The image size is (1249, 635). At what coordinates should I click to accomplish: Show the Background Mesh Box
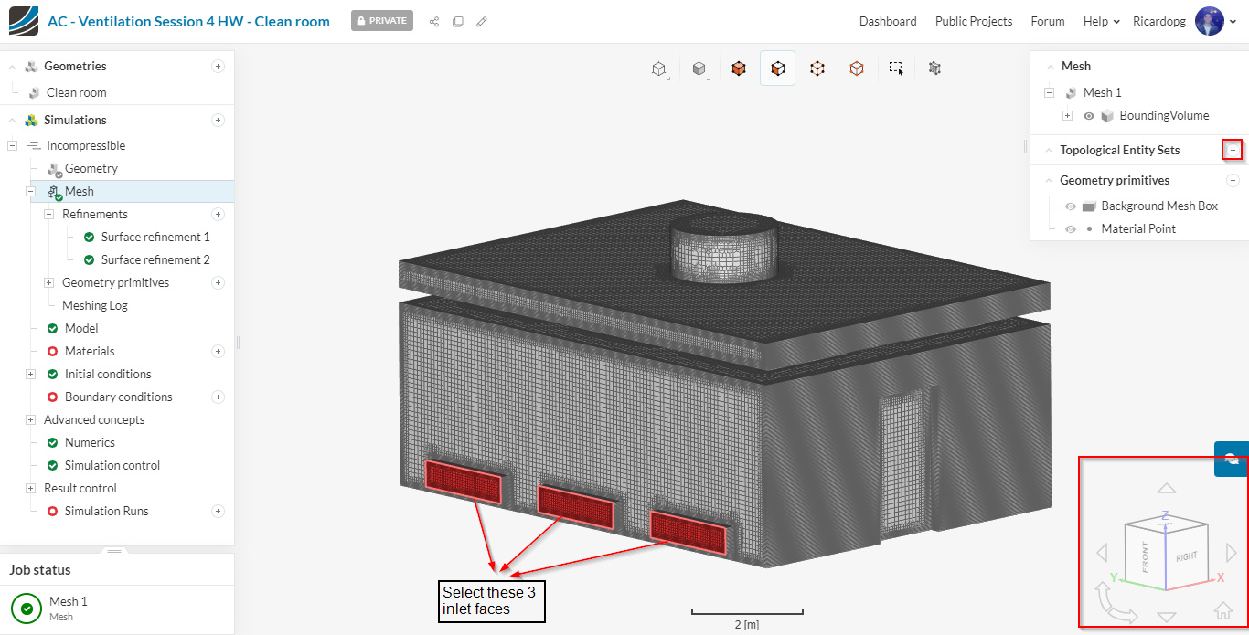[1071, 206]
